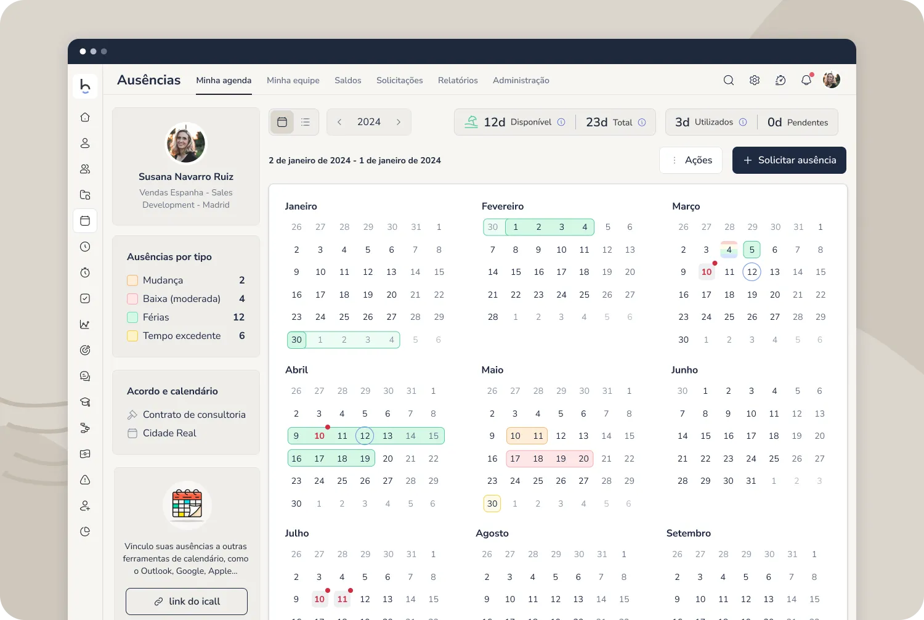Viewport: 924px width, 620px height.
Task: Select red holiday 10 in Março
Action: 707,272
